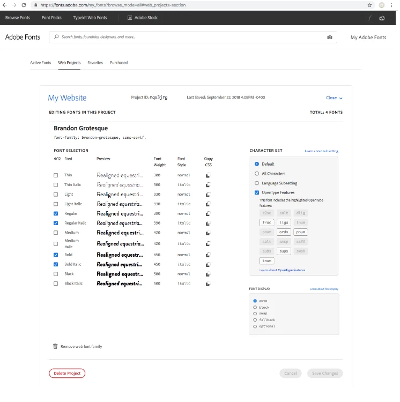The height and width of the screenshot is (402, 400).
Task: Copy CSS for Light font row
Action: 208,195
